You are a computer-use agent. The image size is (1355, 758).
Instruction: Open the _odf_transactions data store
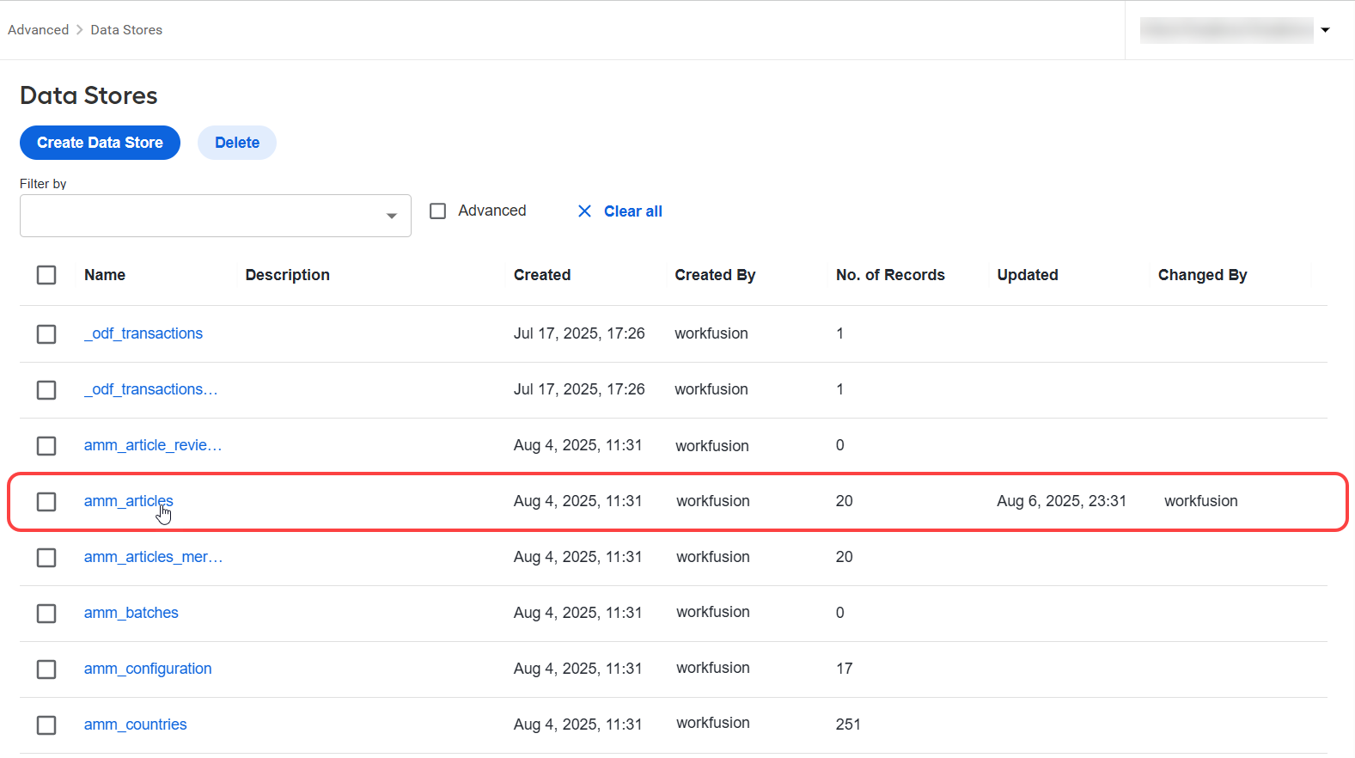(143, 333)
